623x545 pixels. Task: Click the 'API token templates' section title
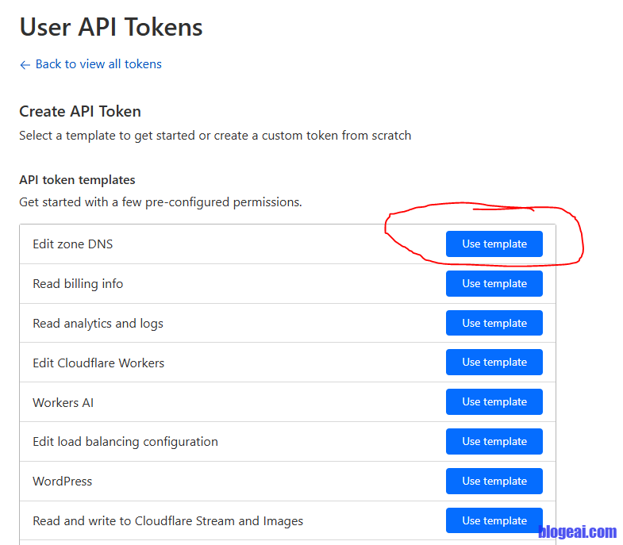(x=77, y=180)
